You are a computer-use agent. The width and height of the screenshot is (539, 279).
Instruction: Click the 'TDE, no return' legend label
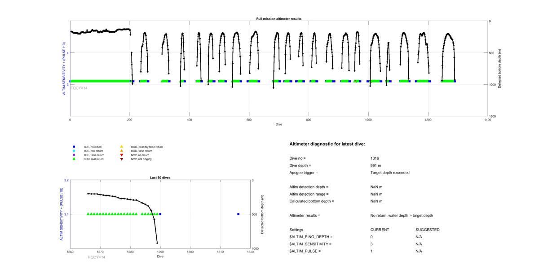(x=93, y=147)
